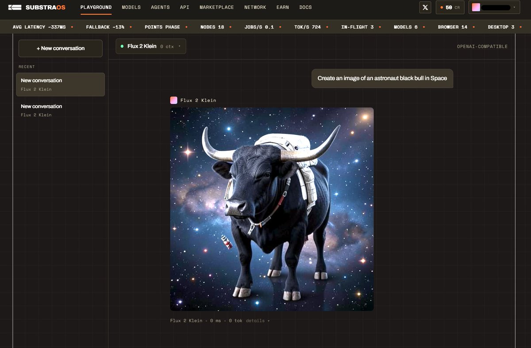
Task: Open the account dropdown arrow
Action: coord(514,8)
